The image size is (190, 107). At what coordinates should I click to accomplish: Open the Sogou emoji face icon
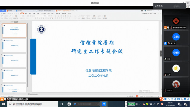tap(172, 99)
